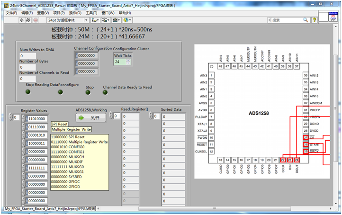The height and width of the screenshot is (215, 342).
Task: Click the '00000000 GPIOD' text line
Action: tap(65, 187)
